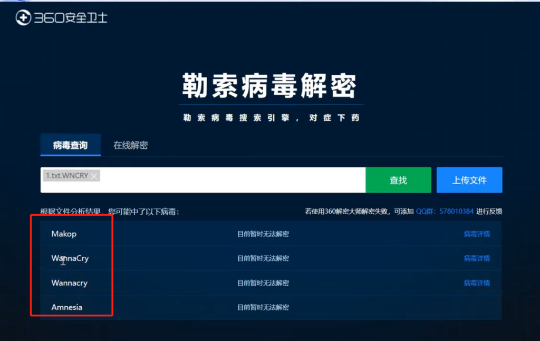Click the blue 上传文件 upload button
This screenshot has width=540, height=341.
469,180
